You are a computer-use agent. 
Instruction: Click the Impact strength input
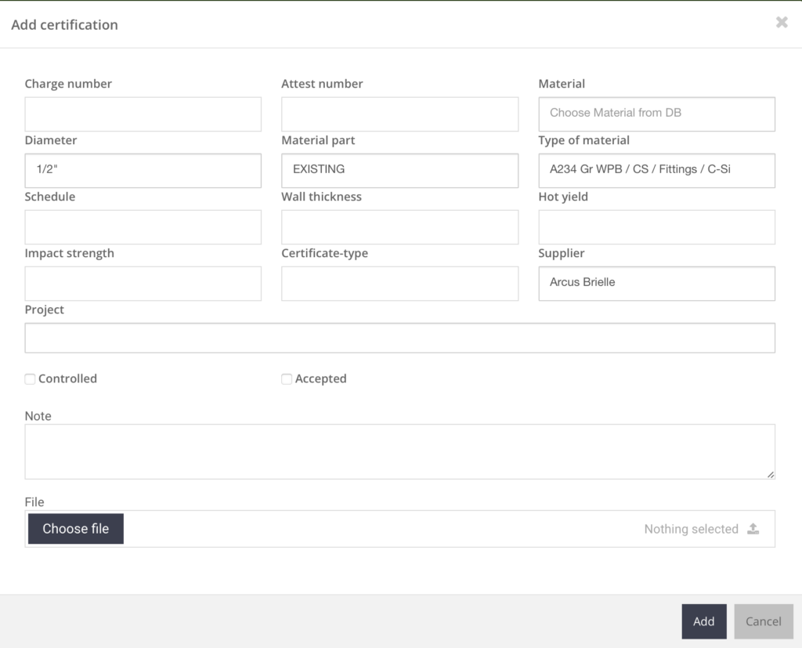[x=143, y=283]
